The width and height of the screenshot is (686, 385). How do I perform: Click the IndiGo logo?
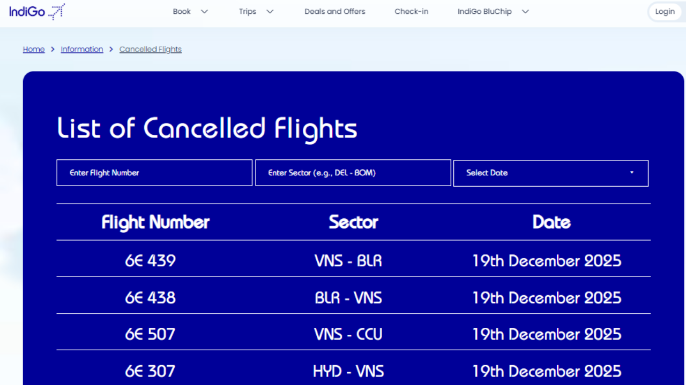(37, 11)
